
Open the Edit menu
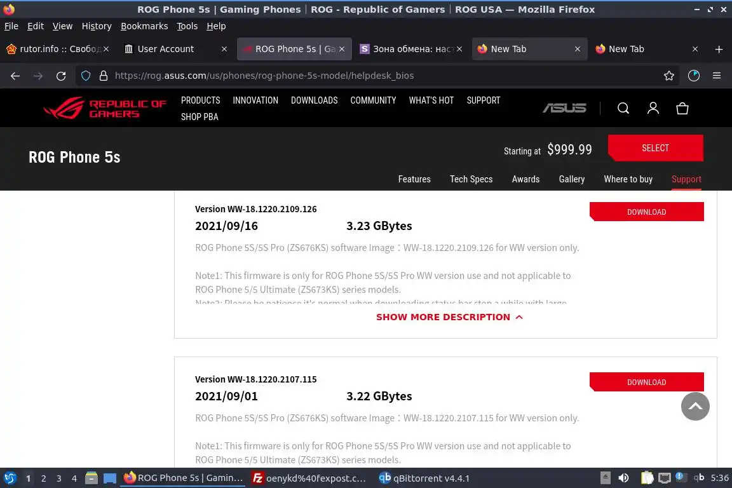pos(36,26)
